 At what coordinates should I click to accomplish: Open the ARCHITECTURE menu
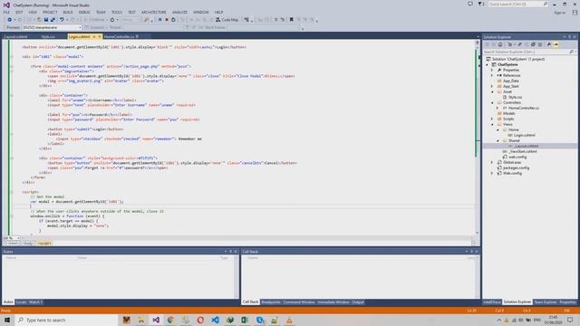coord(153,12)
